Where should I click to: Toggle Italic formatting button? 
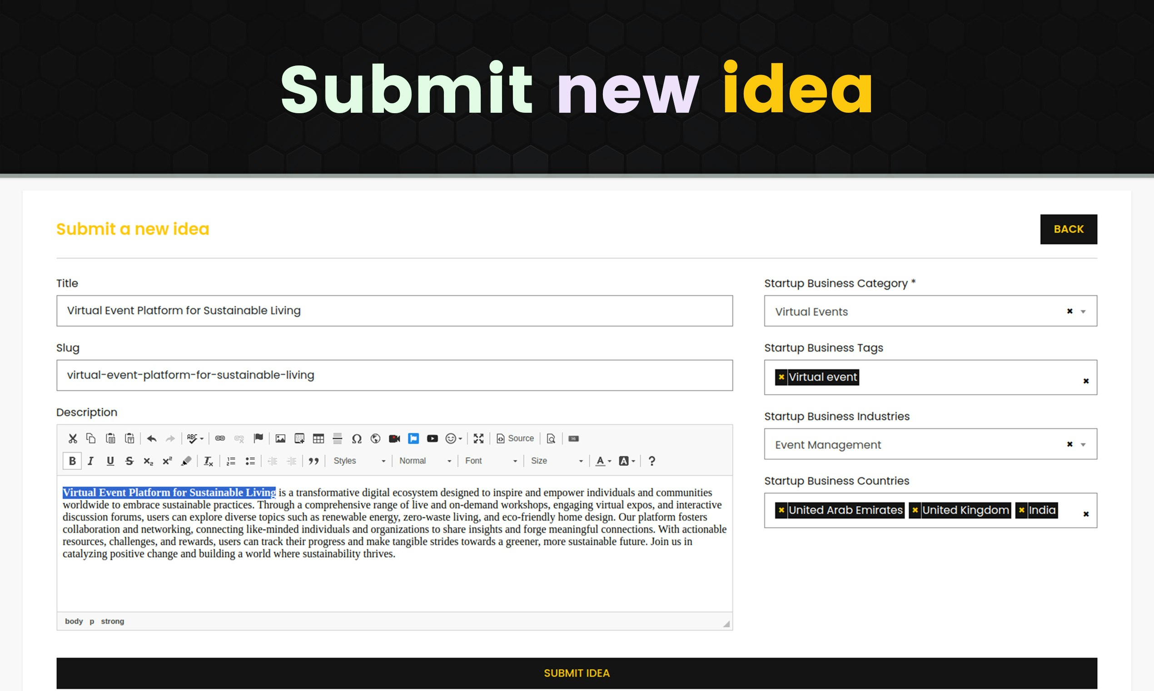click(x=91, y=461)
